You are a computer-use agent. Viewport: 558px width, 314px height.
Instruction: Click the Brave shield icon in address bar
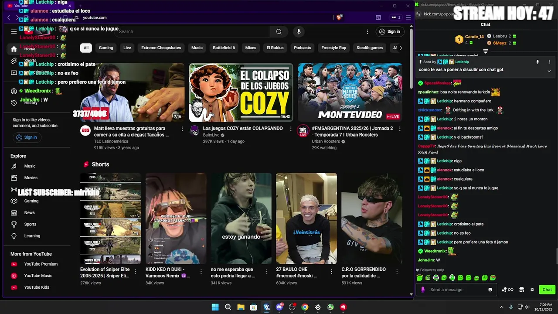(x=339, y=17)
